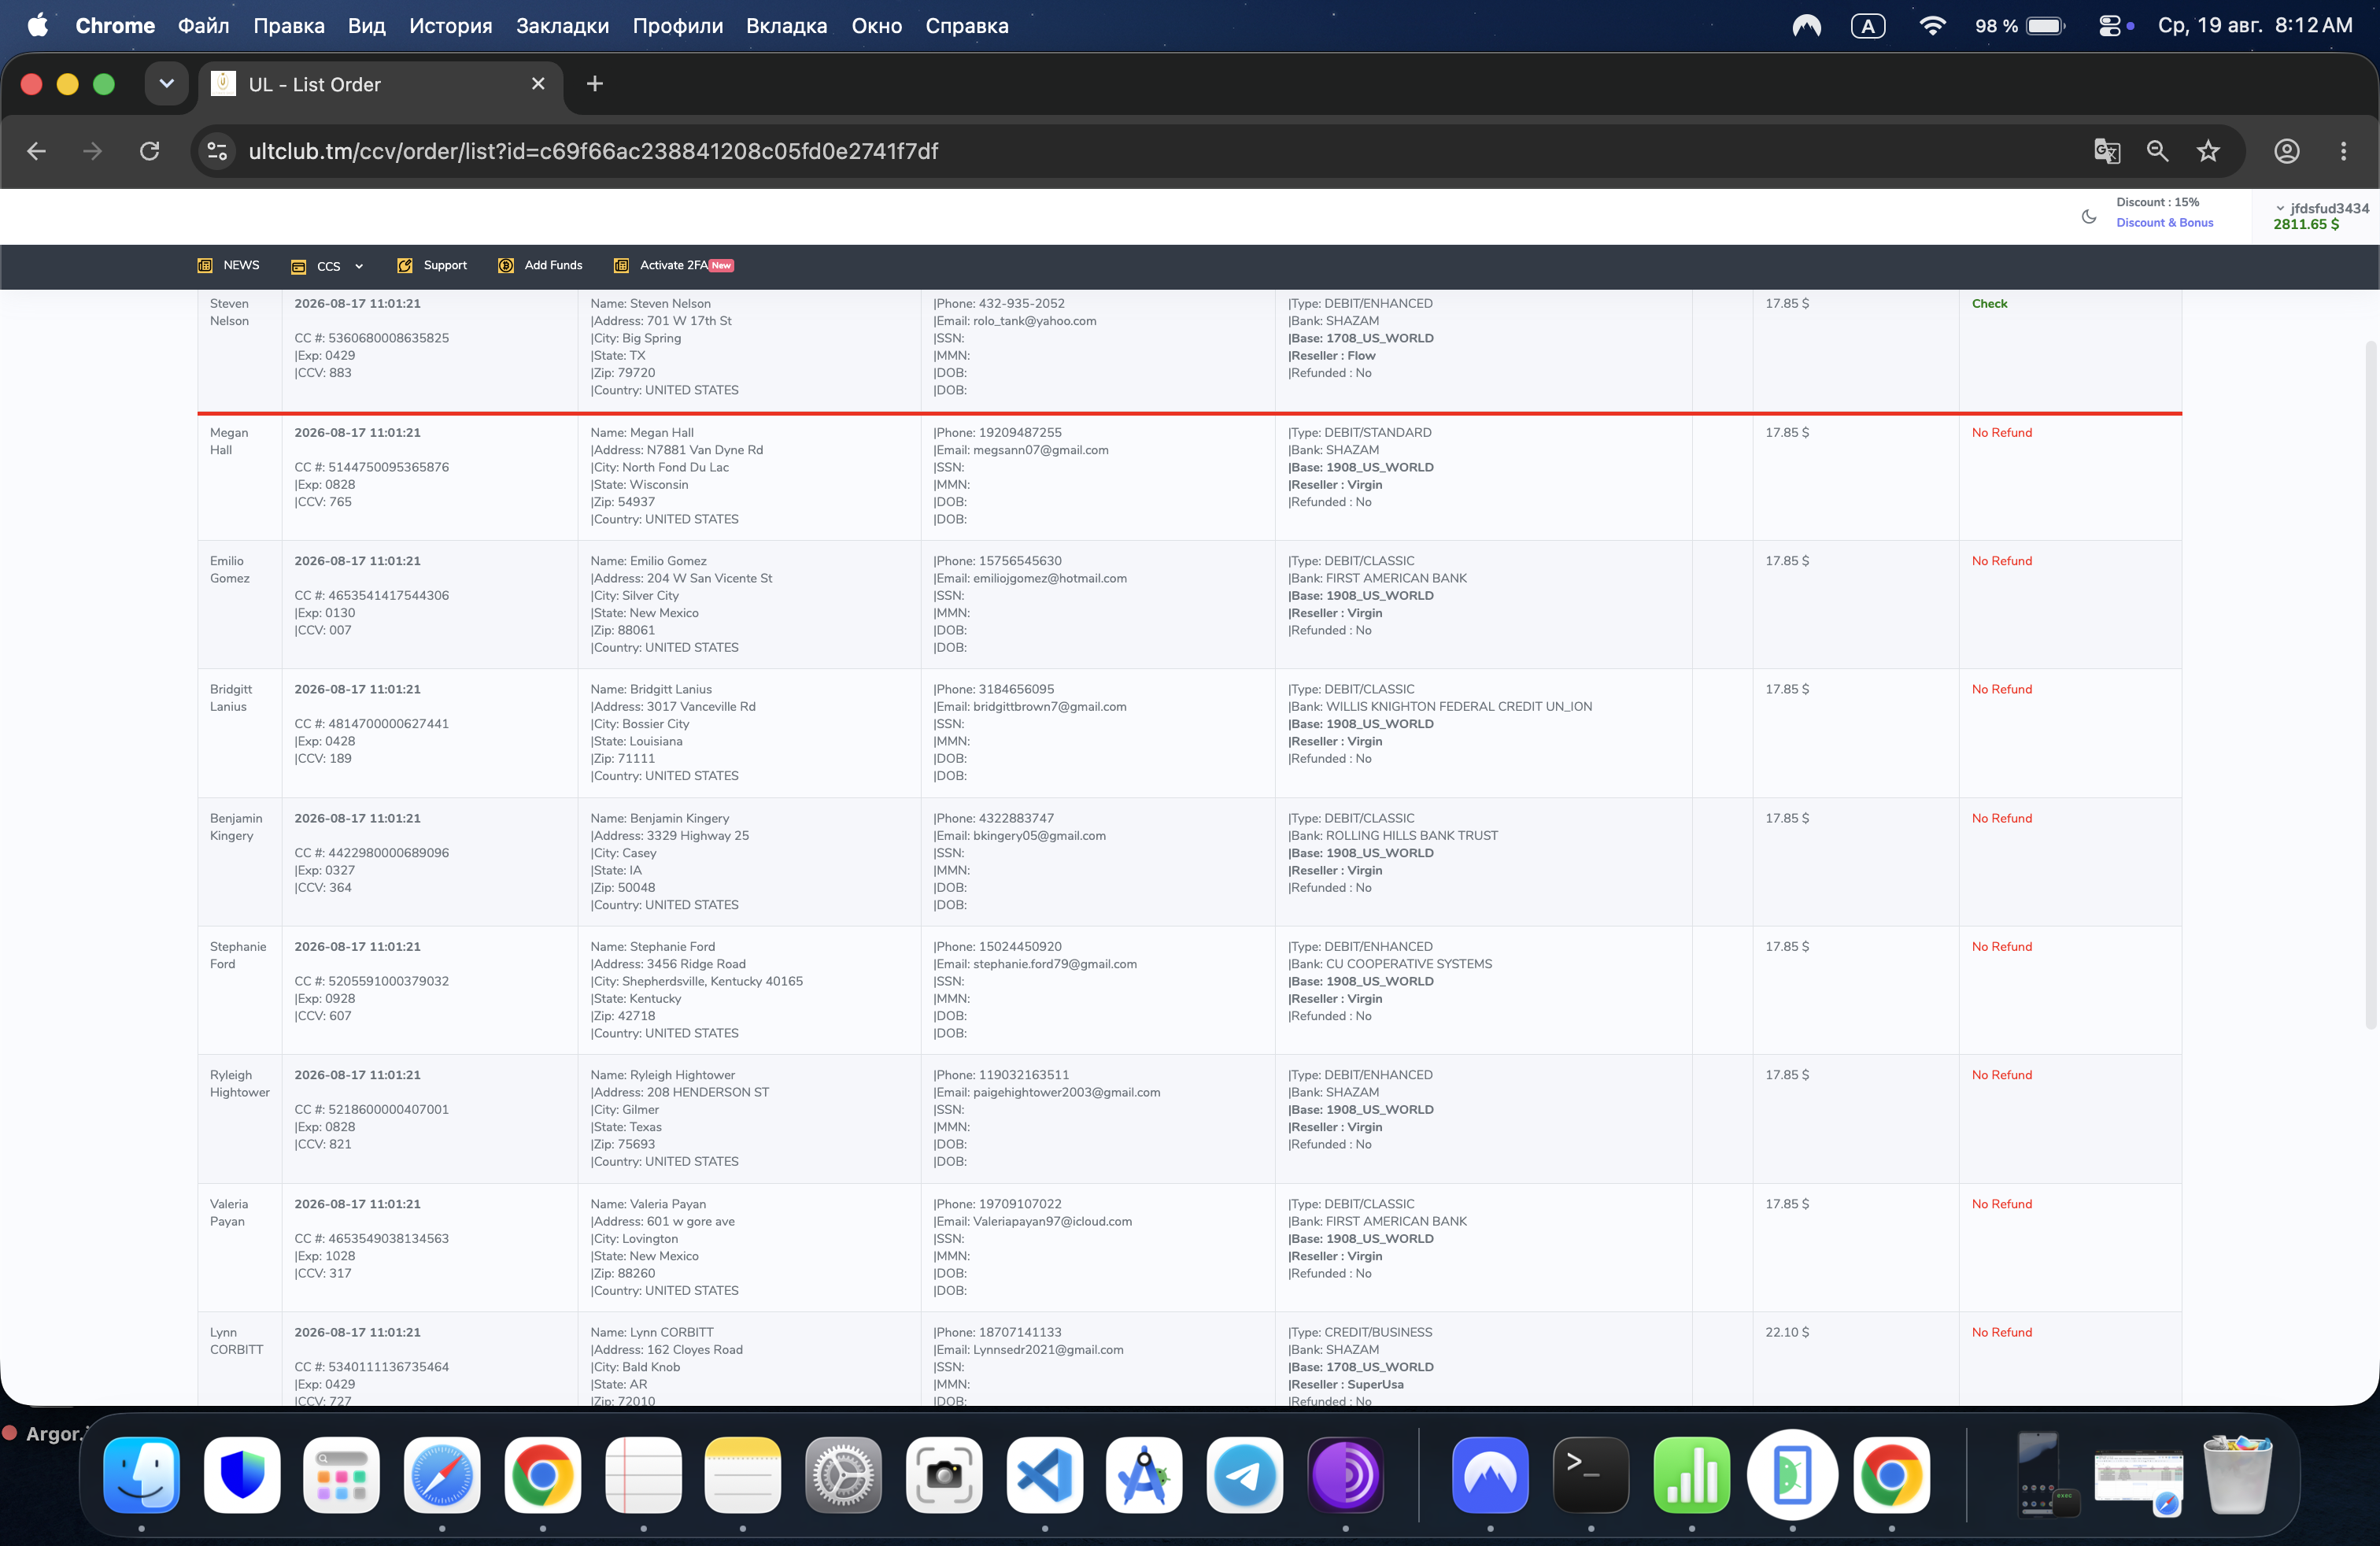This screenshot has height=1546, width=2380.
Task: Open the tab search dropdown chevron
Action: (x=167, y=84)
